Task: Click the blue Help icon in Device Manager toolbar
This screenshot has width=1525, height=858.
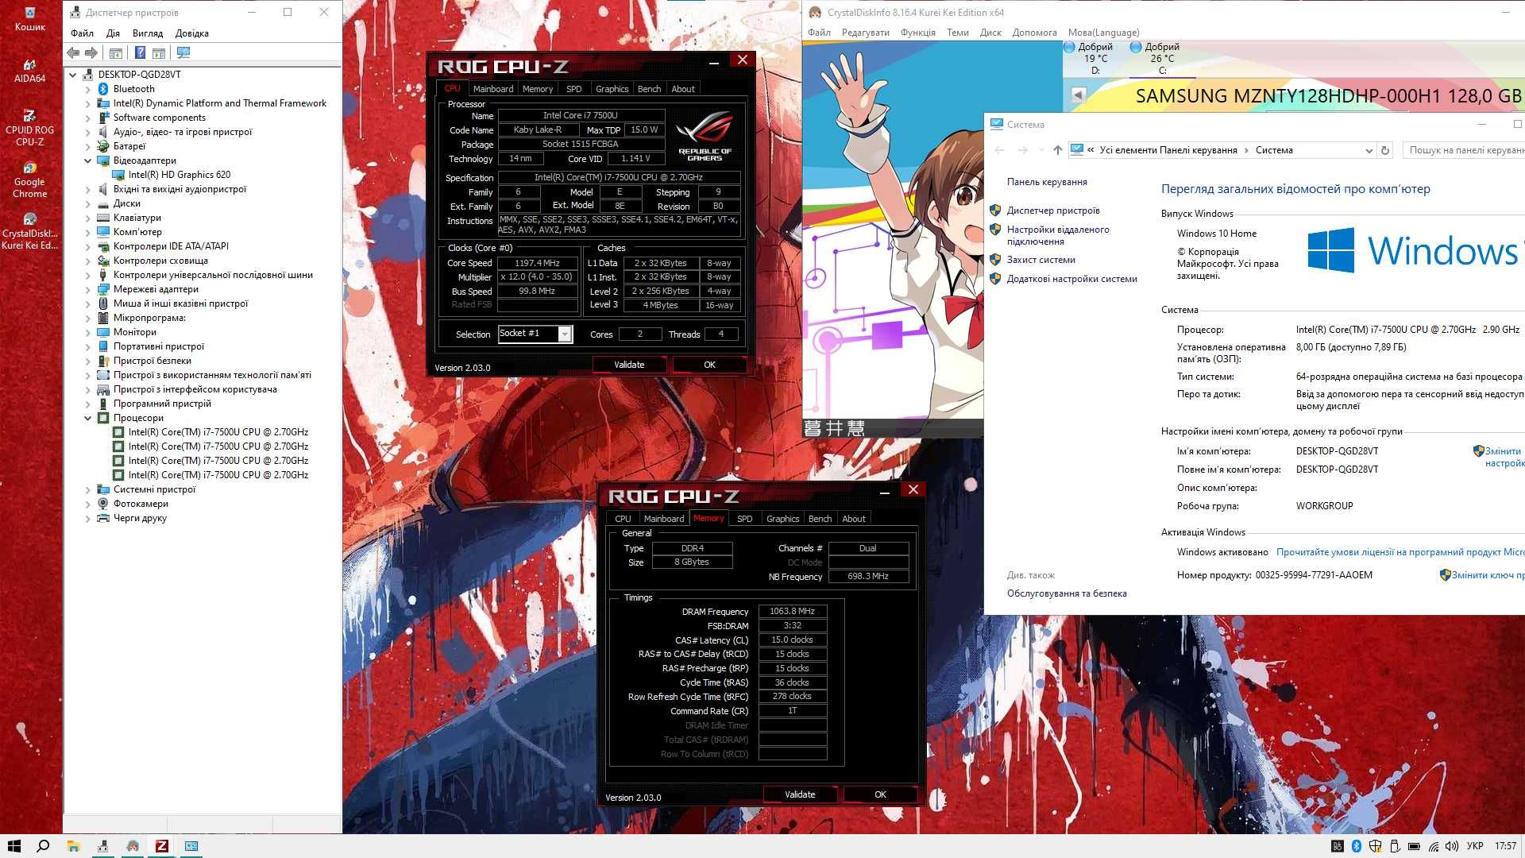Action: 140,52
